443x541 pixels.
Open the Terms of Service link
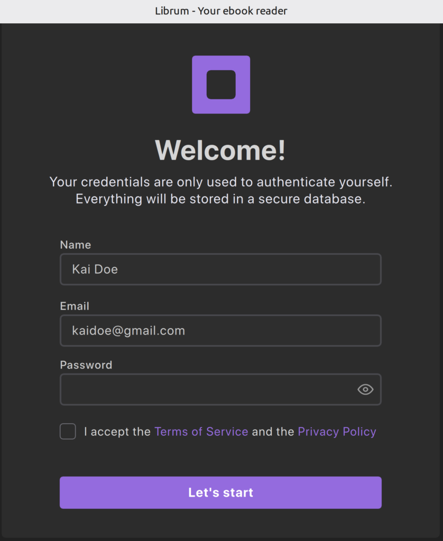[201, 432]
